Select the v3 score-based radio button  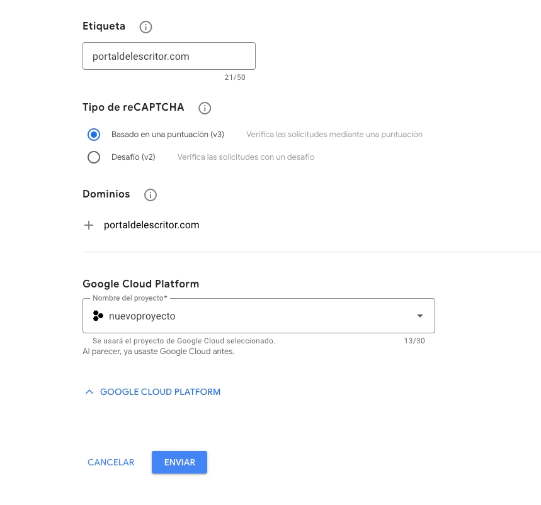94,135
